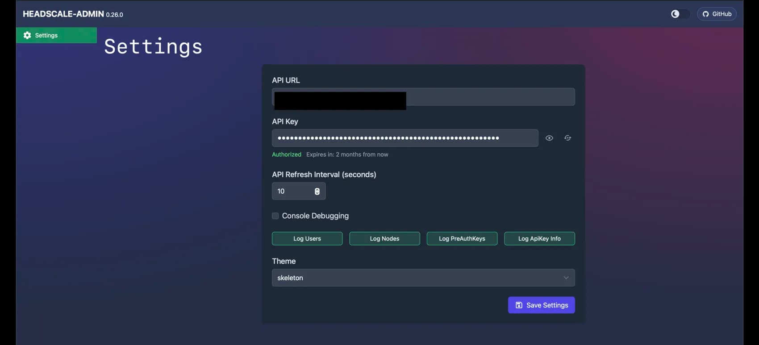
Task: Toggle the dark/light mode switch
Action: click(x=680, y=14)
